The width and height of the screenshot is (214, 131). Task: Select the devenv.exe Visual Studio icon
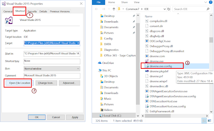tap(147, 61)
